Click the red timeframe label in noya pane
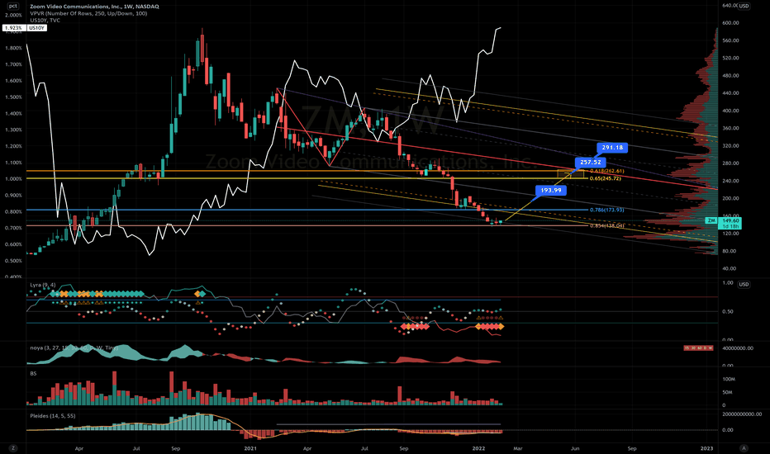The width and height of the screenshot is (770, 454). (x=698, y=348)
